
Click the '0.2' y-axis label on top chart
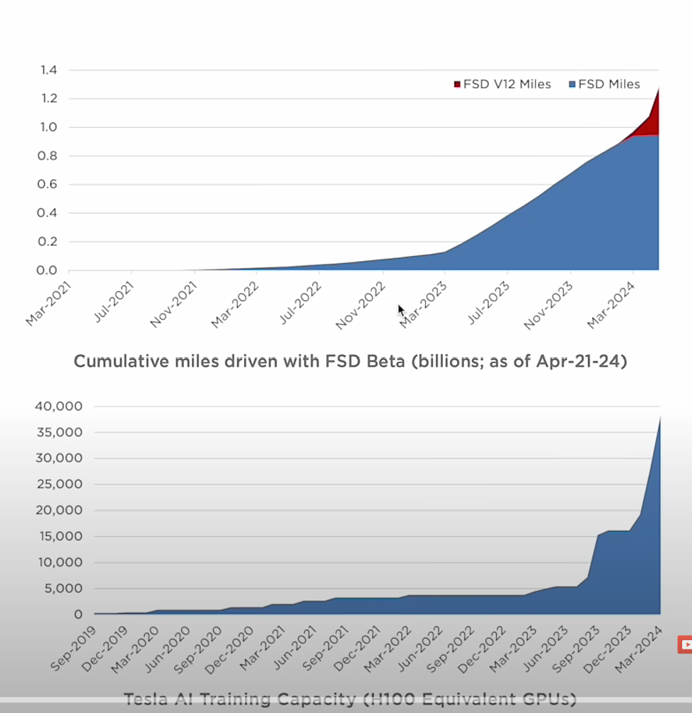tap(48, 241)
